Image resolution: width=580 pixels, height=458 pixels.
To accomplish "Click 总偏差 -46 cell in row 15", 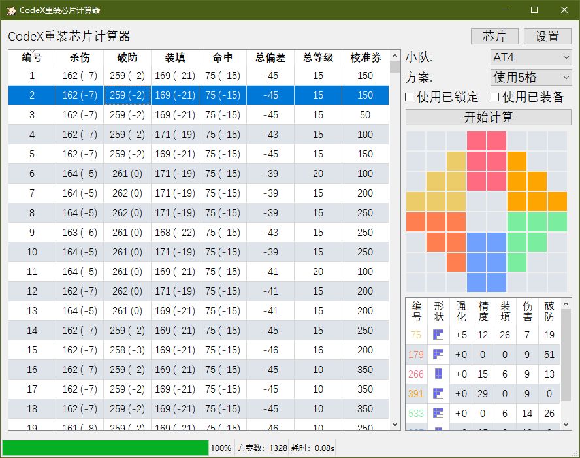I will 270,350.
